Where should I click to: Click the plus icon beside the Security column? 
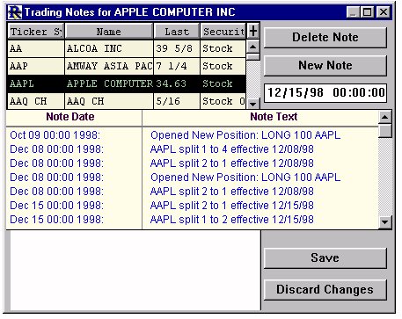tap(253, 31)
